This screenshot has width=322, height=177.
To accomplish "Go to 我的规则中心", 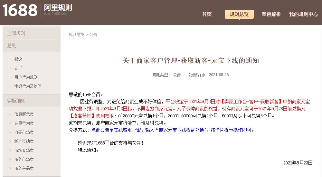I will (x=303, y=14).
